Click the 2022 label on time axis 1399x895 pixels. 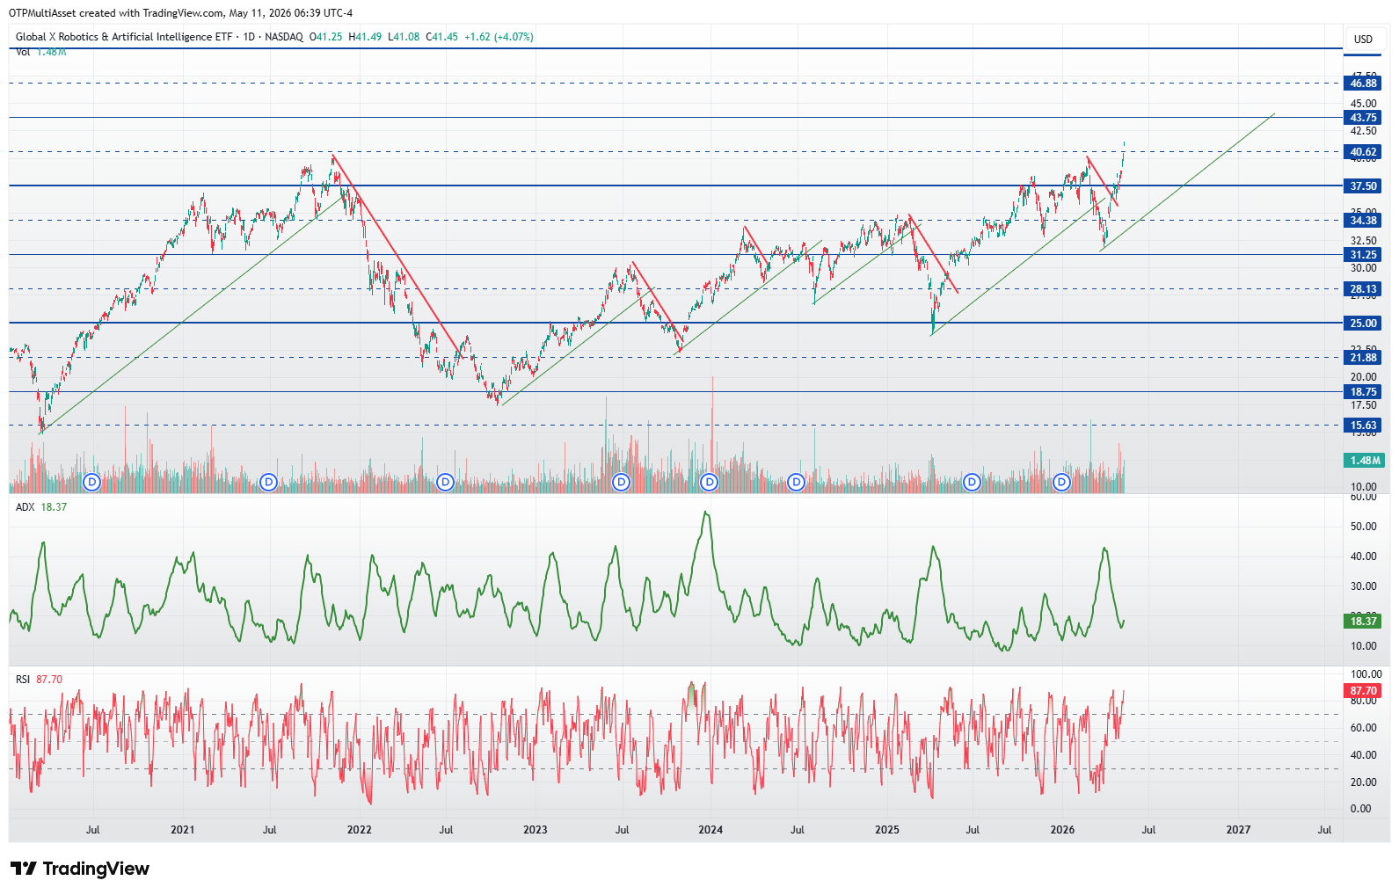(x=359, y=830)
